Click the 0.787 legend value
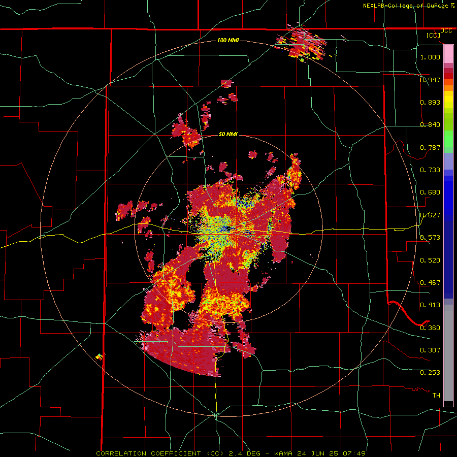This screenshot has width=457, height=457. [430, 147]
